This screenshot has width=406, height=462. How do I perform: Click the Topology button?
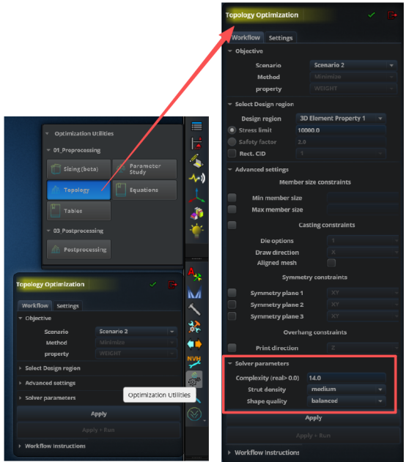tap(78, 190)
